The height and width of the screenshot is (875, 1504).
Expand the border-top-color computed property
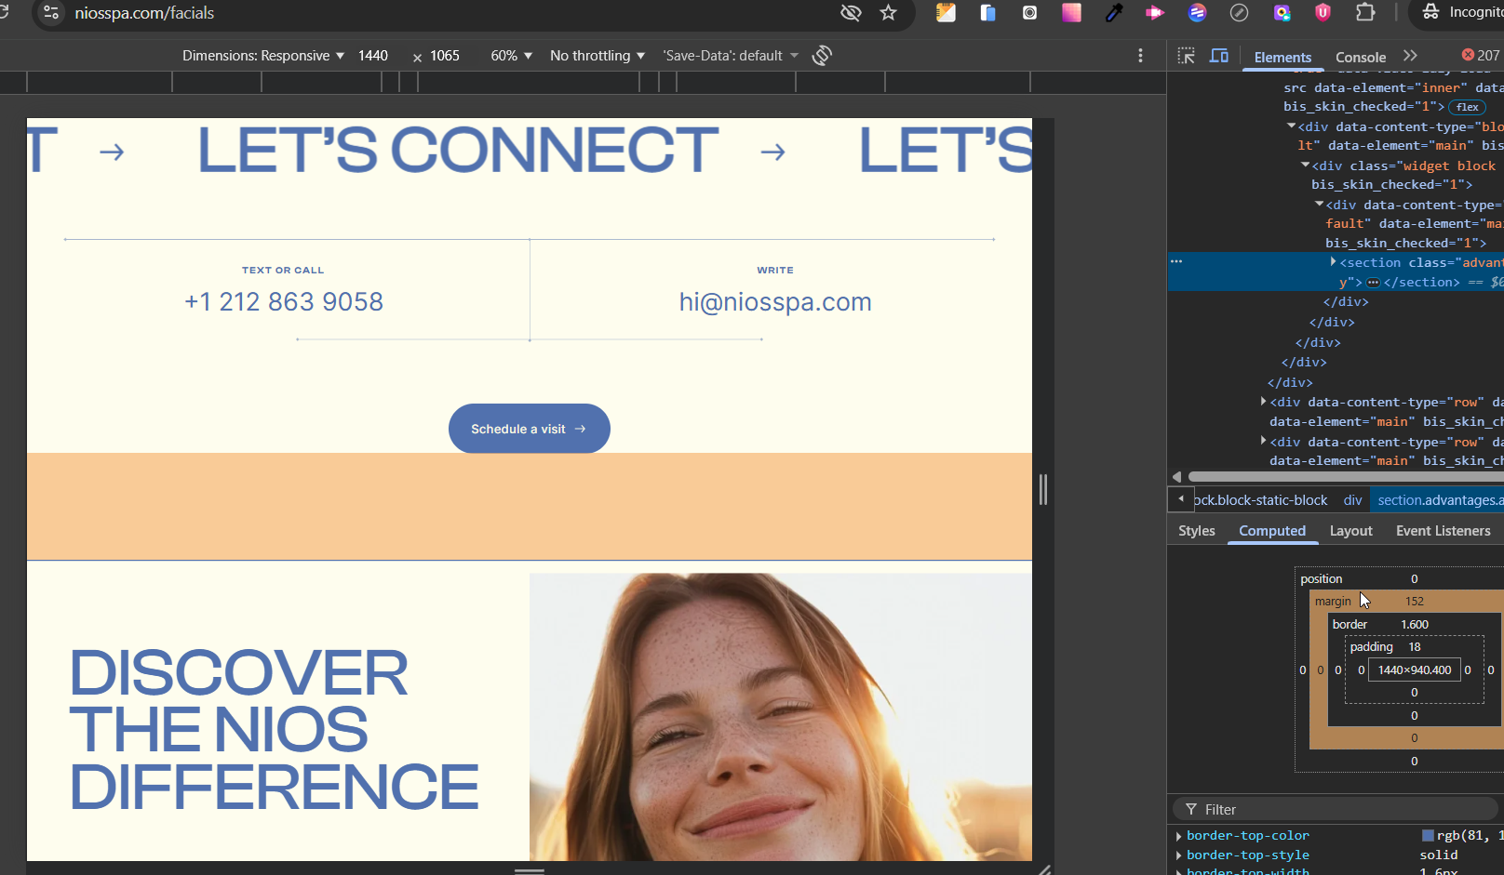1179,836
